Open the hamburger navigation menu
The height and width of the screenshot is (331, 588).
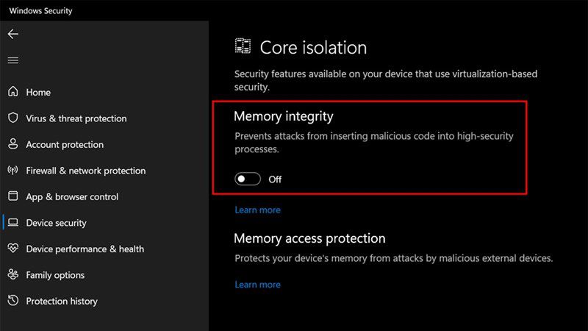click(13, 60)
